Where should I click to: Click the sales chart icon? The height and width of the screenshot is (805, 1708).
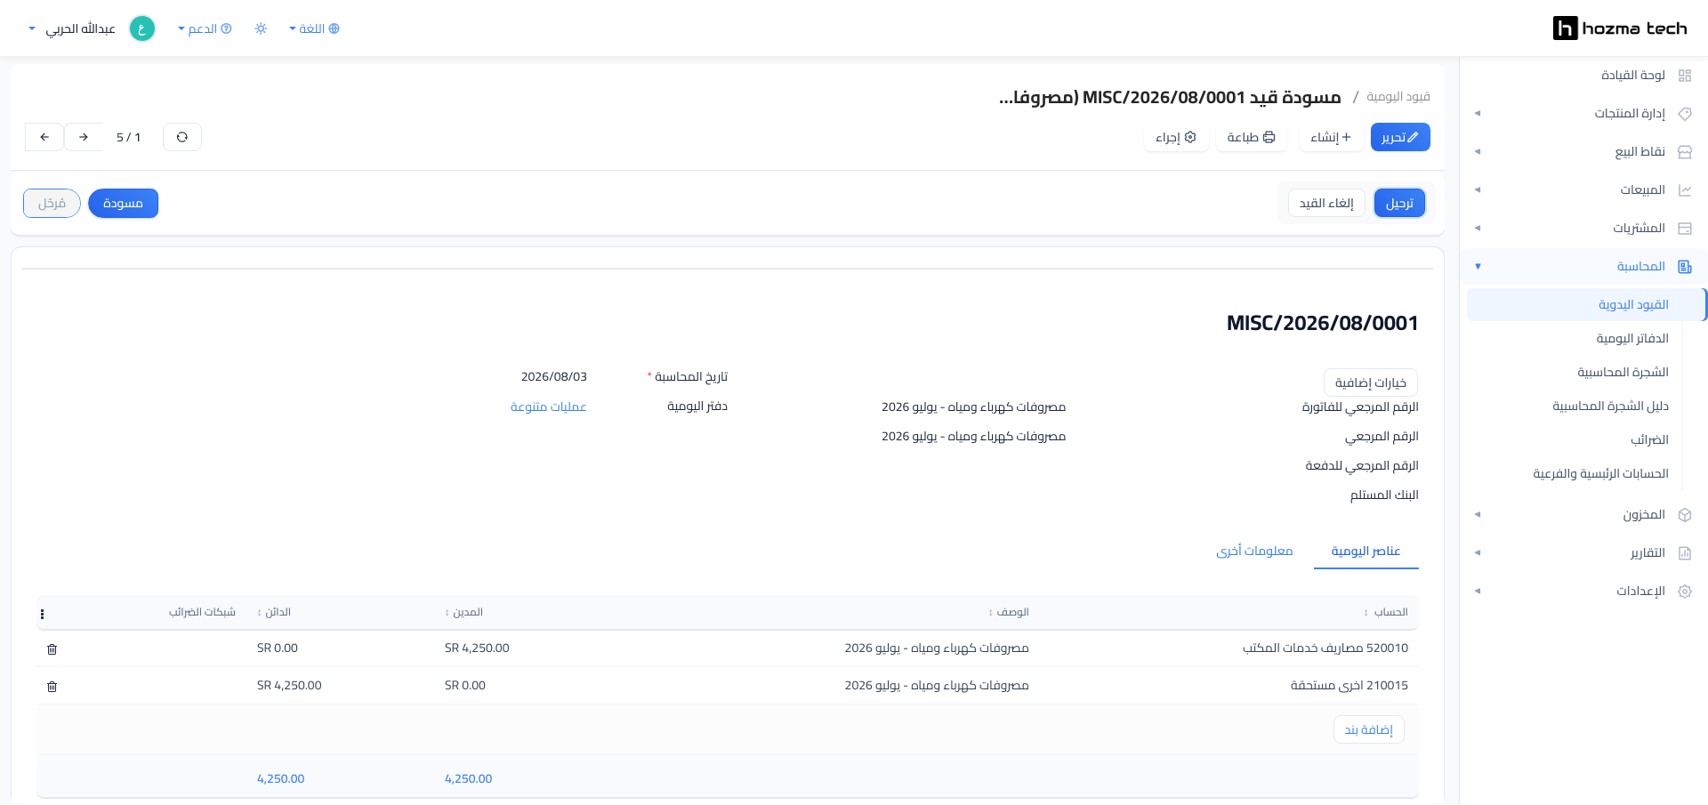(1684, 190)
